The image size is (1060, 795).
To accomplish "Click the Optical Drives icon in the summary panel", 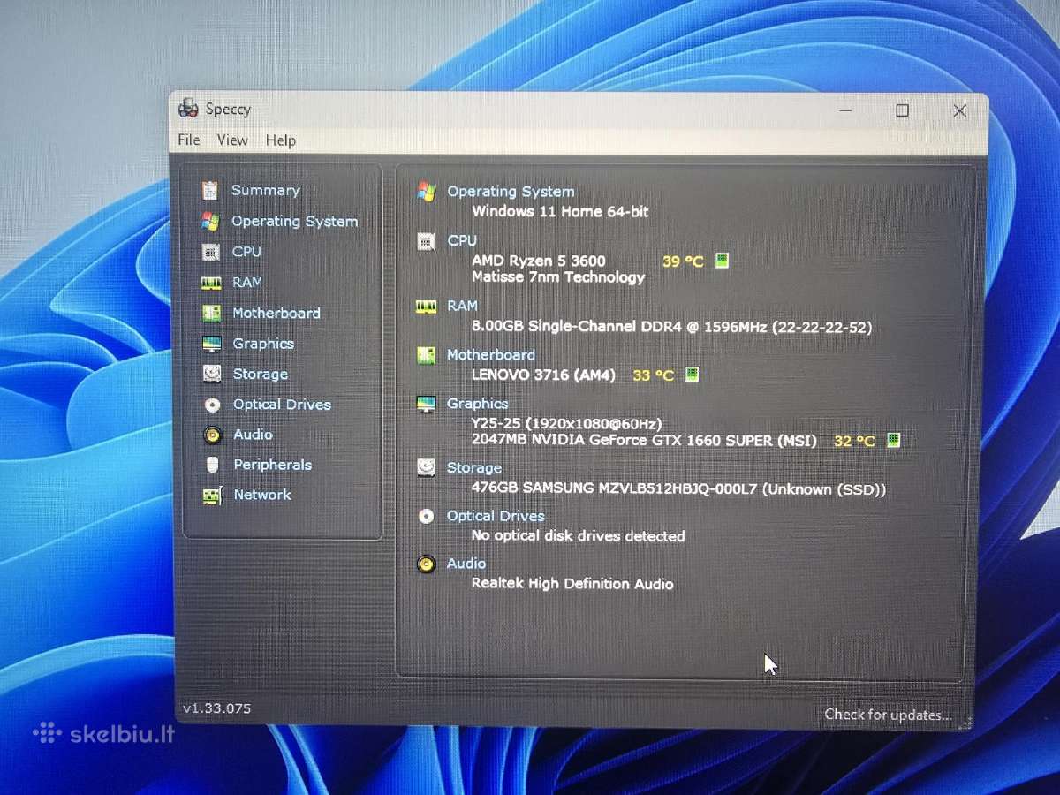I will 426,516.
